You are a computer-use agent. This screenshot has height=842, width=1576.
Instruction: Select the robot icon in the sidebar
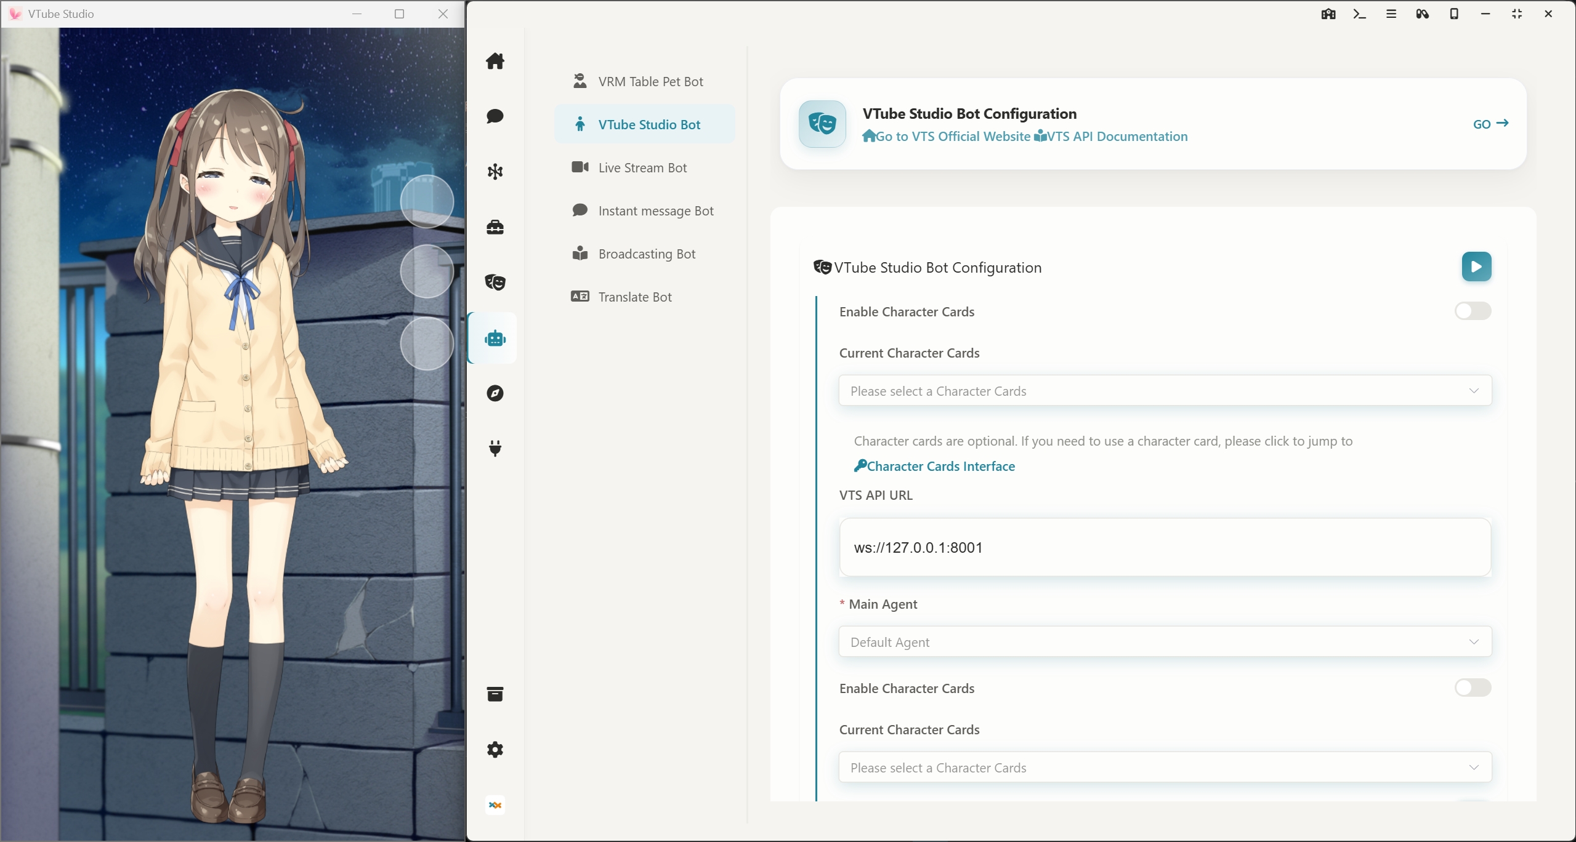(495, 338)
